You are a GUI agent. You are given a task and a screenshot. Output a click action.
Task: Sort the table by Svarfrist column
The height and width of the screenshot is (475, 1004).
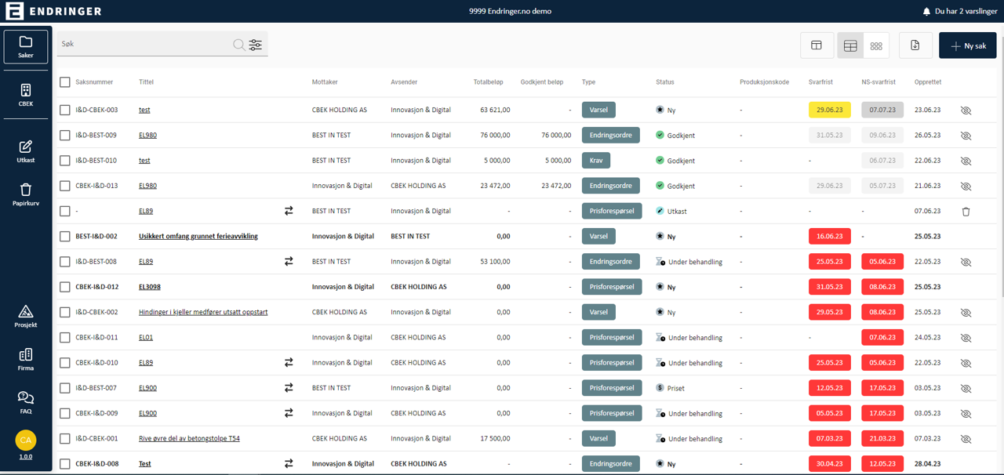click(x=821, y=82)
